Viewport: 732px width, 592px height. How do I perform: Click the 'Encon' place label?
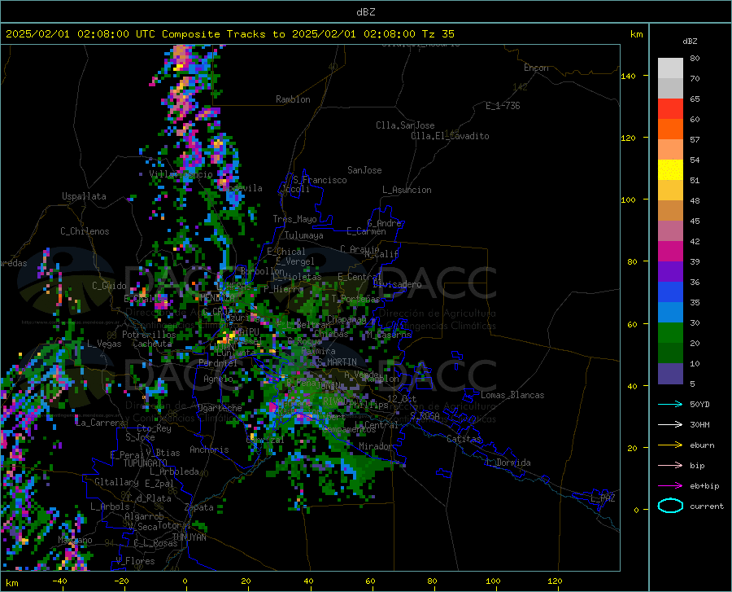pyautogui.click(x=536, y=68)
